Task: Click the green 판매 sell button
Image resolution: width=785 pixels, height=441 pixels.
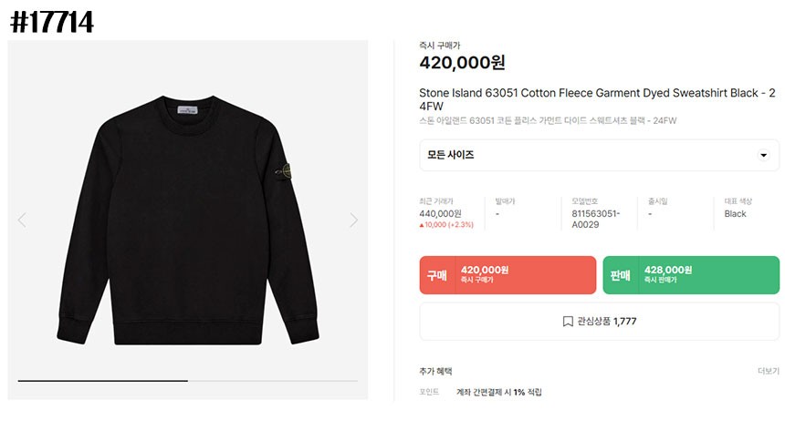Action: tap(691, 275)
